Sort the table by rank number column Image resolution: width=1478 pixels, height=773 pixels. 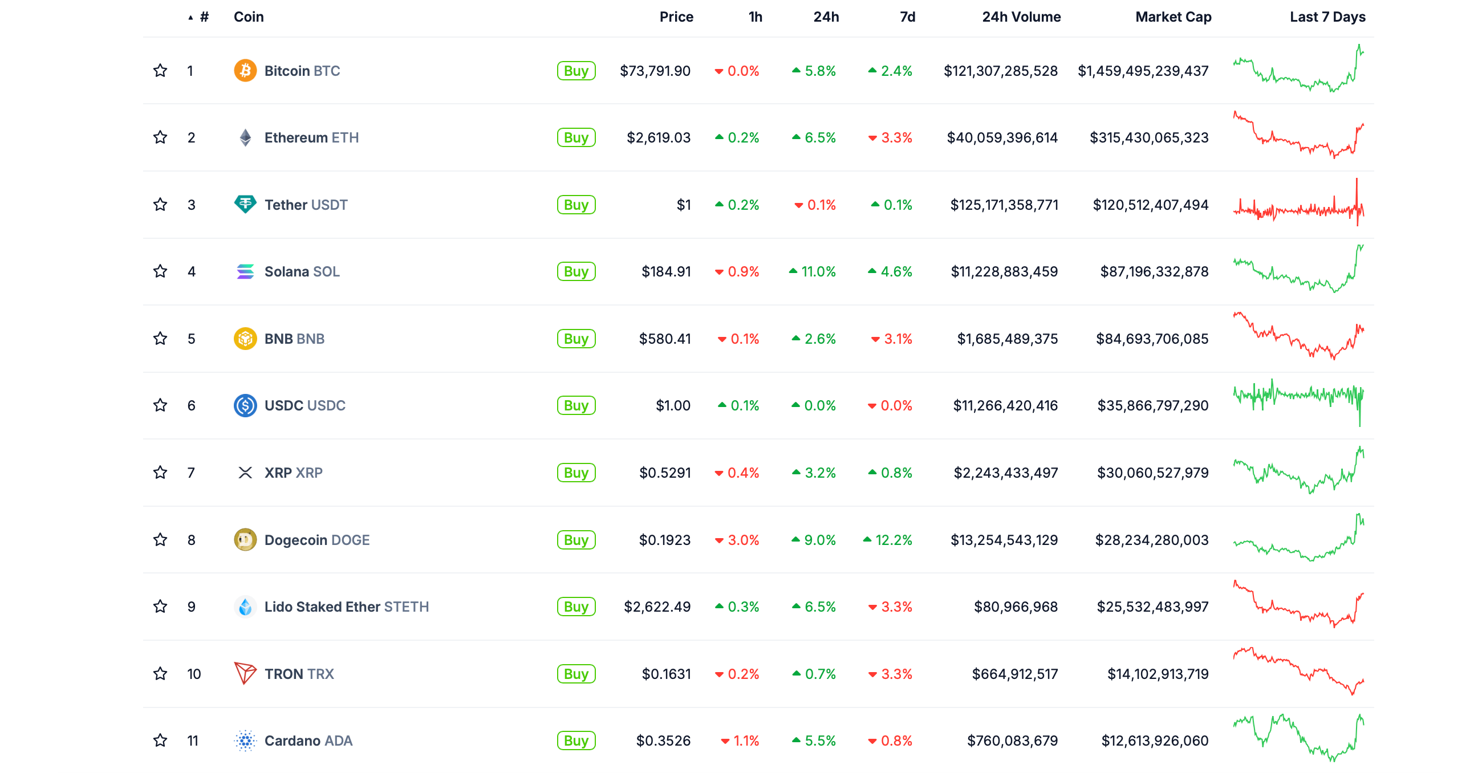click(199, 17)
